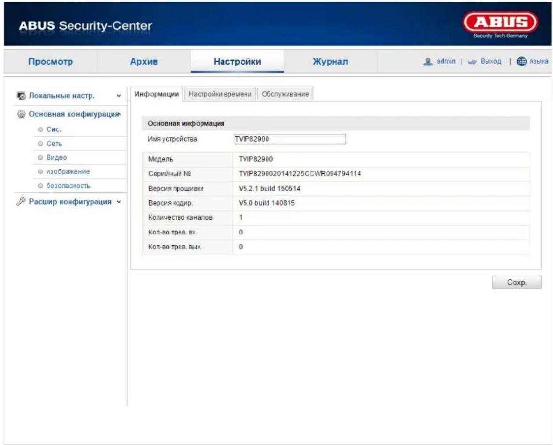Open the Просмотр live view tab
The image size is (553, 445).
pyautogui.click(x=50, y=62)
